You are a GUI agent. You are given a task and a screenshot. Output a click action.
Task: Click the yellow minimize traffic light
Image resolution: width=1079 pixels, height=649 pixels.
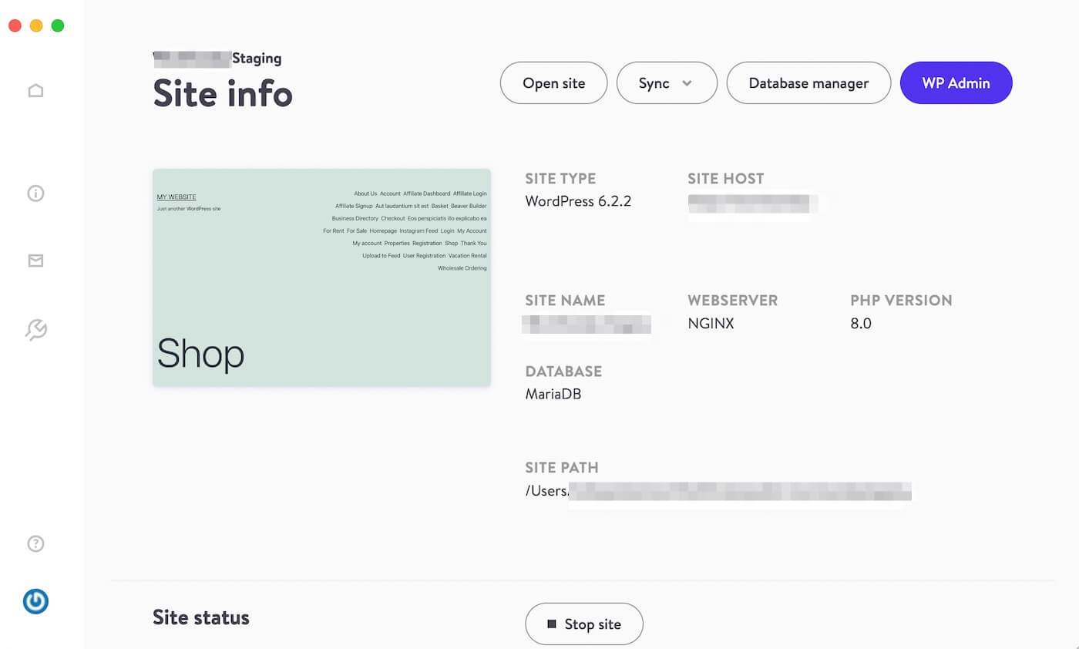point(35,25)
